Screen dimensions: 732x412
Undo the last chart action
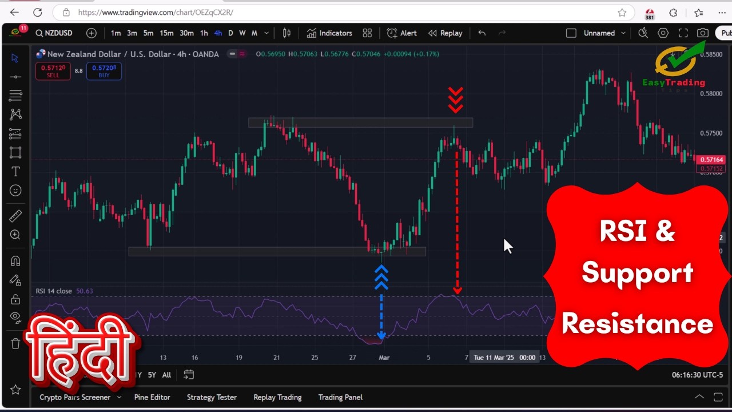click(482, 33)
